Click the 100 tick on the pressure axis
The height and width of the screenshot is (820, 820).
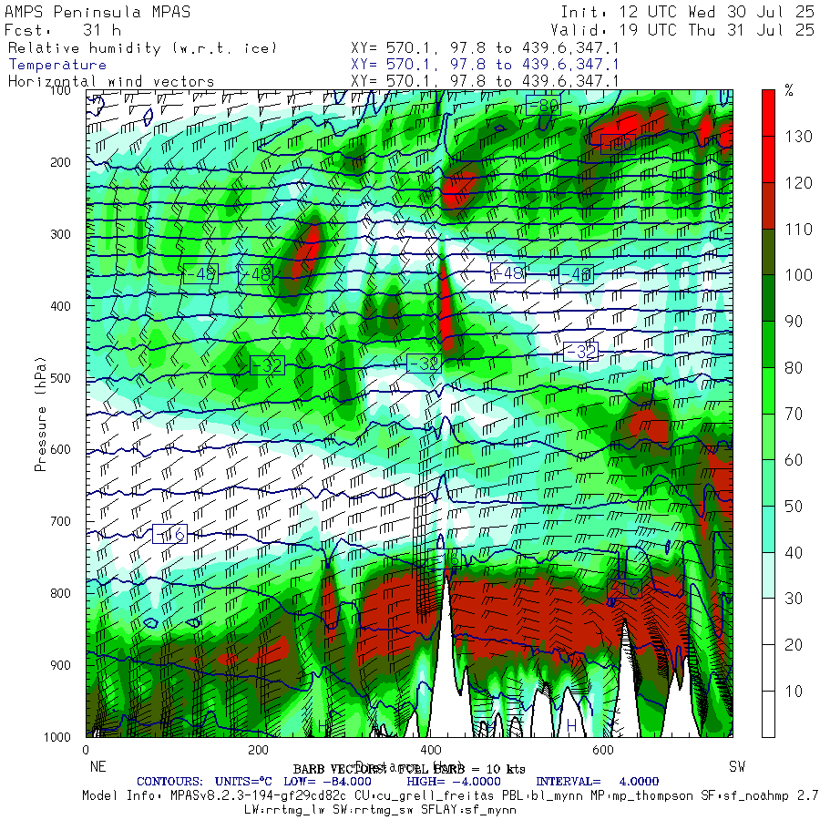point(60,90)
